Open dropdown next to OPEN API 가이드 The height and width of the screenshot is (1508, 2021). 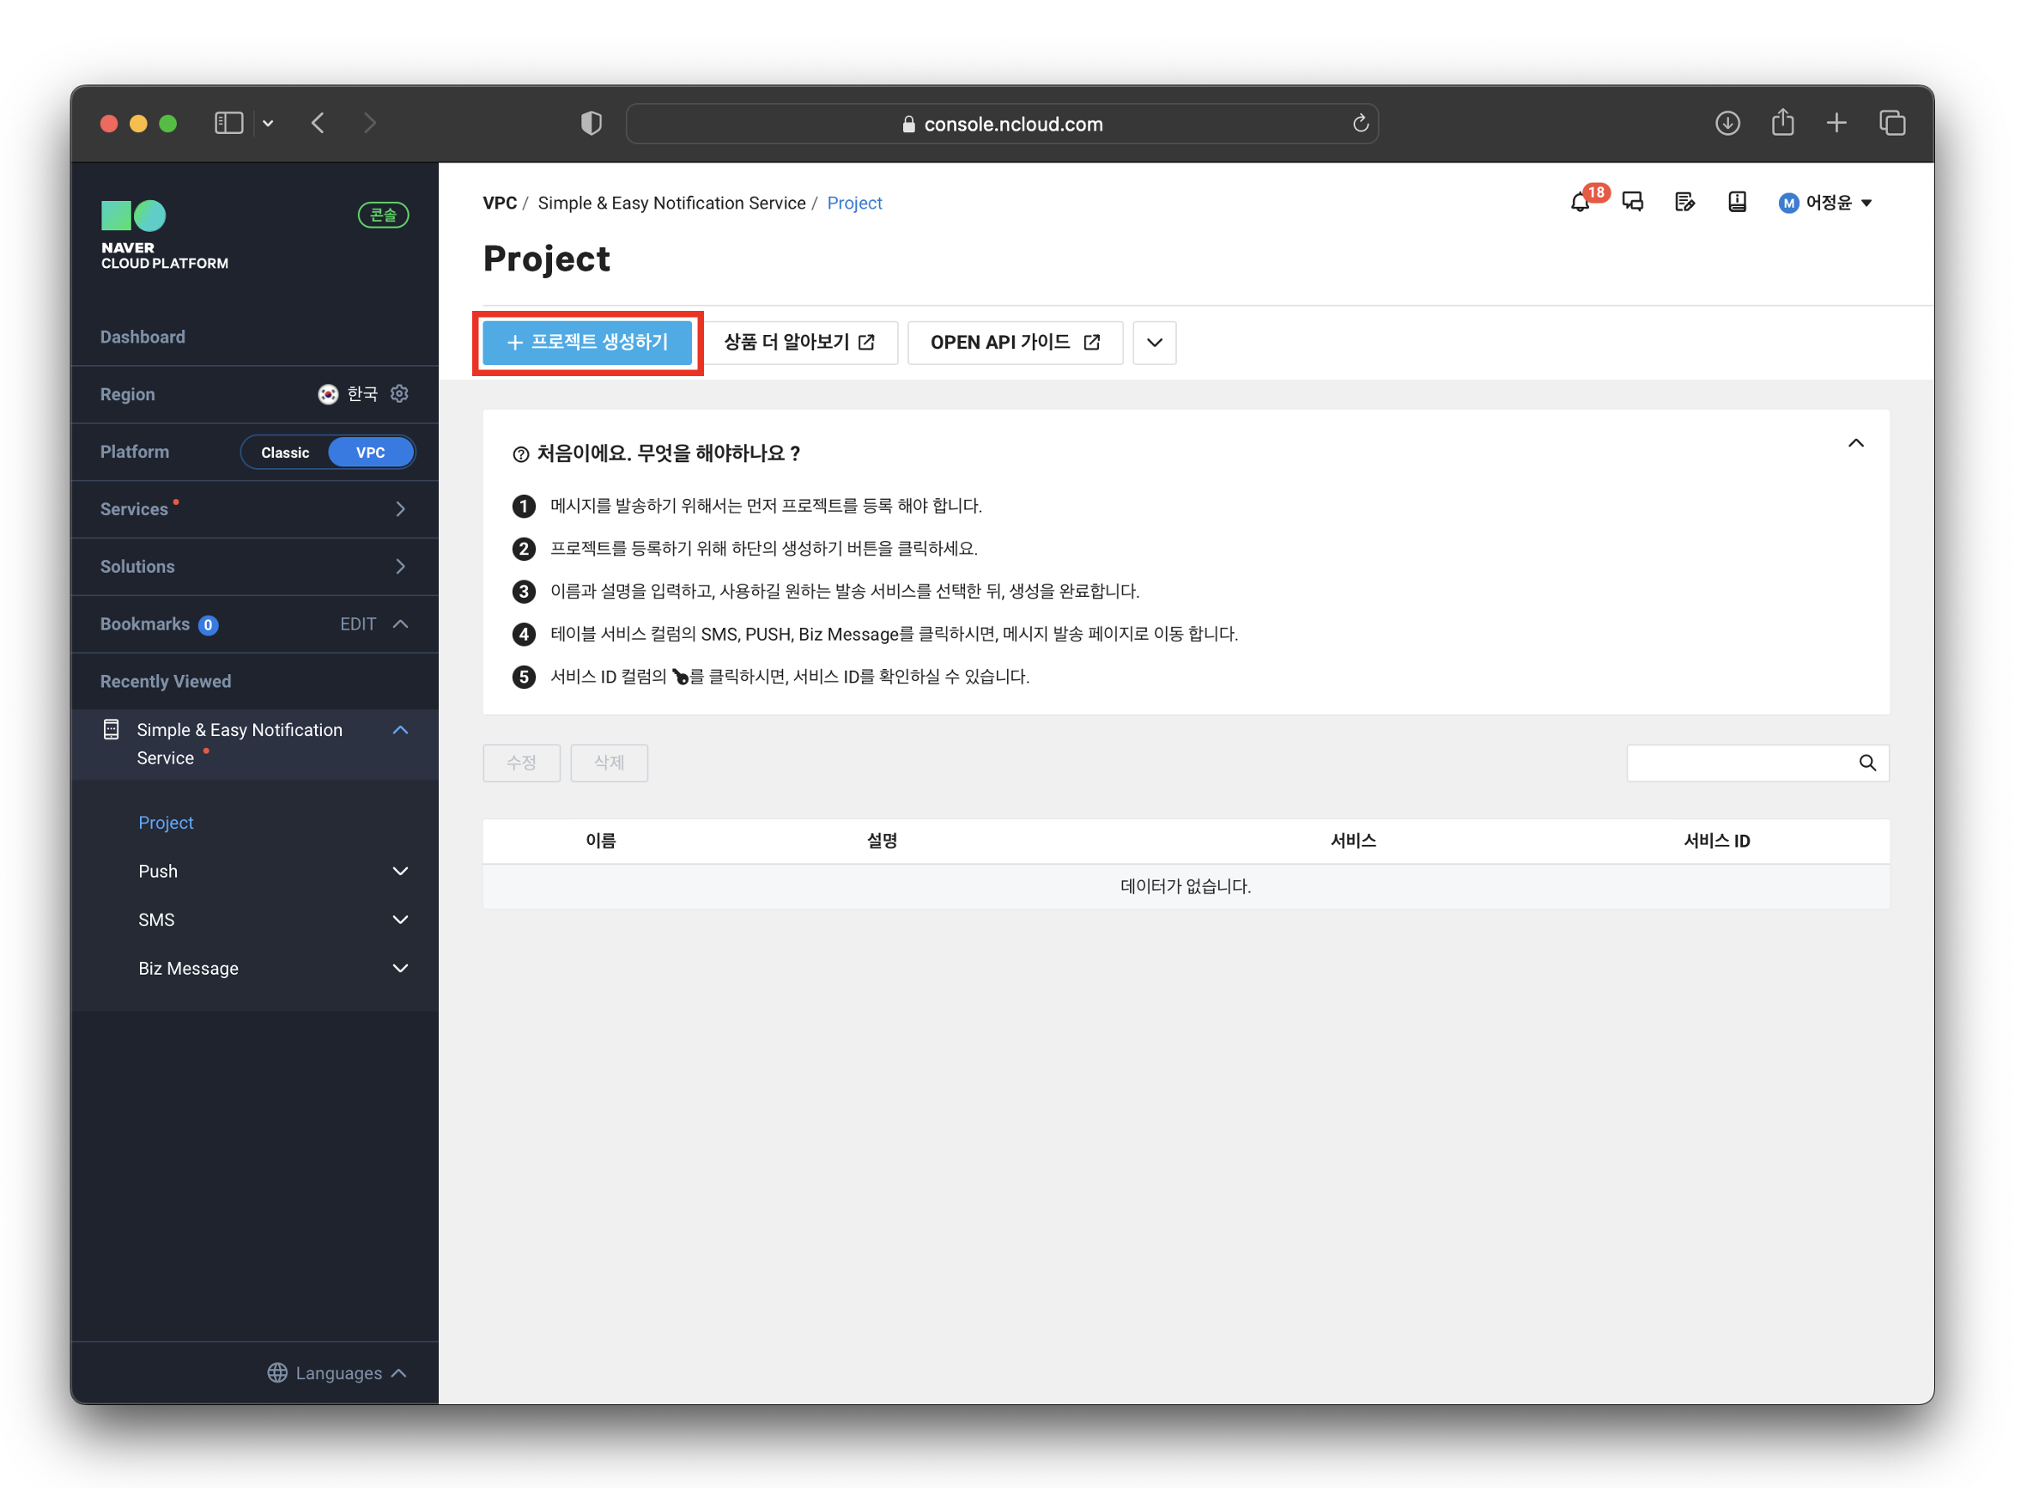[x=1154, y=343]
